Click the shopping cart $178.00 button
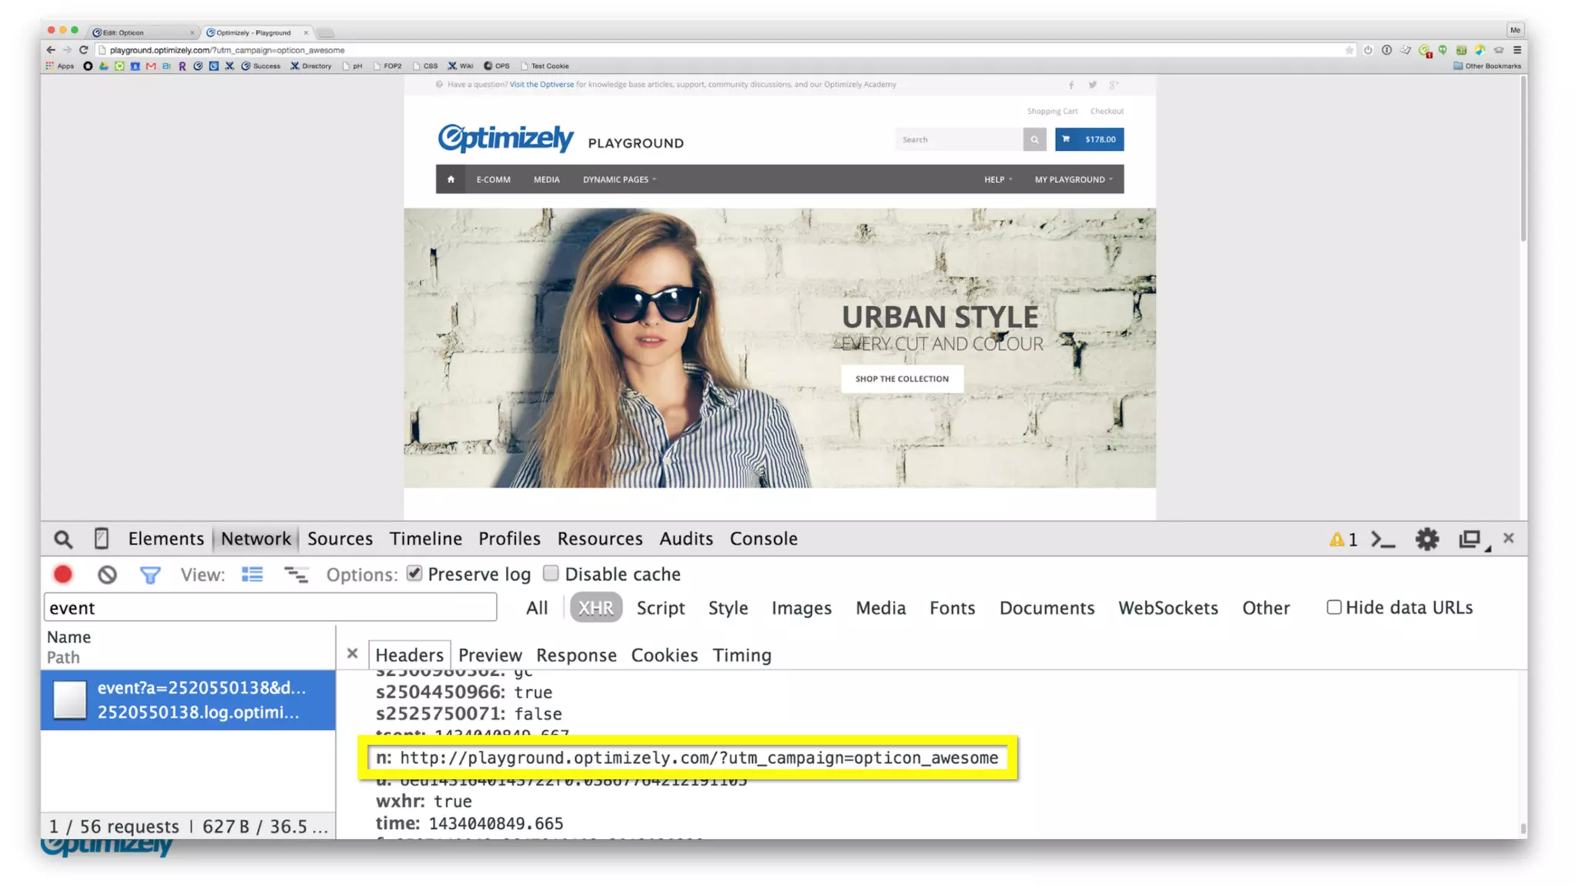The image size is (1575, 886). pos(1089,139)
